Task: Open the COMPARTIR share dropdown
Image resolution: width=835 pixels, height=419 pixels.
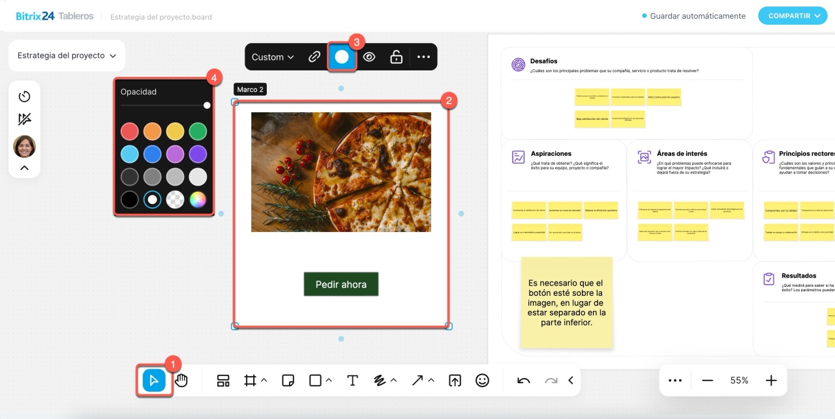Action: point(792,16)
